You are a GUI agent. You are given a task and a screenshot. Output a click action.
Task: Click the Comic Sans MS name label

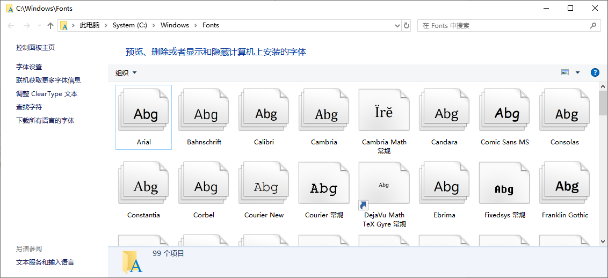tap(505, 142)
